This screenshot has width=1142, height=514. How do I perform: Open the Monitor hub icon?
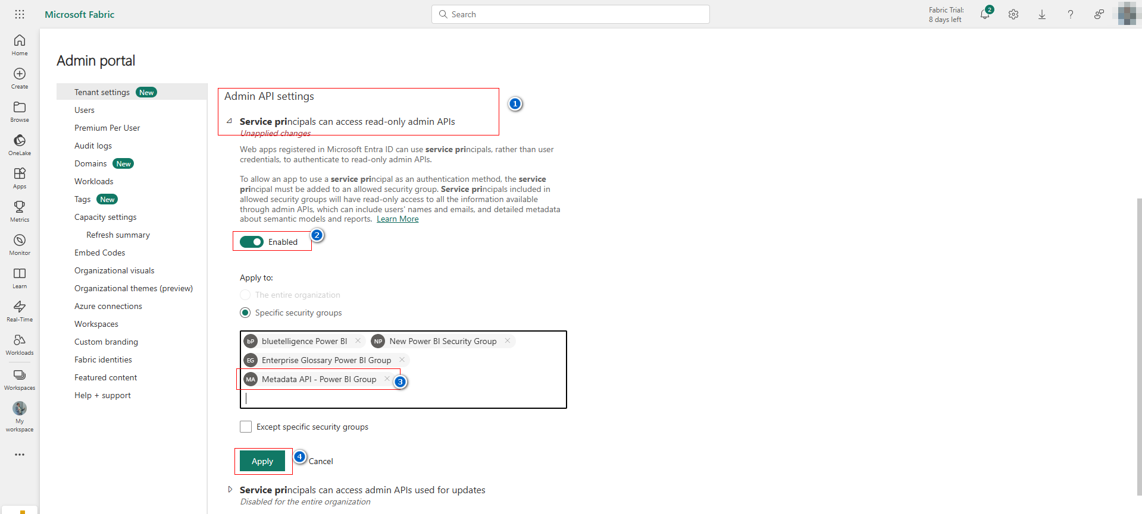click(20, 241)
